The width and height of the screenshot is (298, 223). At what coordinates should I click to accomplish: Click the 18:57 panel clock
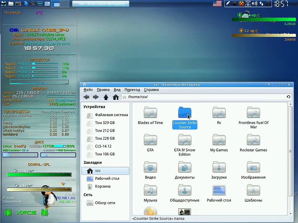pos(282,4)
